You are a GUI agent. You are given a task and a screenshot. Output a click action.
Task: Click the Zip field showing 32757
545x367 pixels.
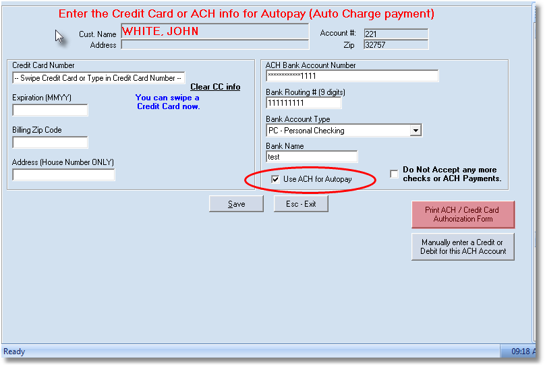pos(395,45)
